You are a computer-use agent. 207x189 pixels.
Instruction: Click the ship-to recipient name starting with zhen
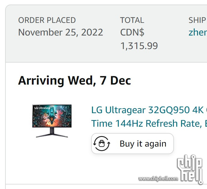[198, 33]
